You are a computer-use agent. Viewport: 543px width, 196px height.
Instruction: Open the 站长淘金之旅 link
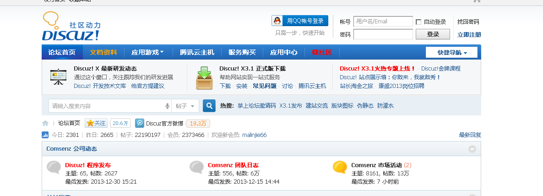[x=356, y=86]
